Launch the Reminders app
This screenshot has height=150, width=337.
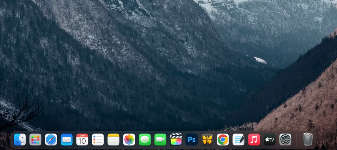click(98, 140)
